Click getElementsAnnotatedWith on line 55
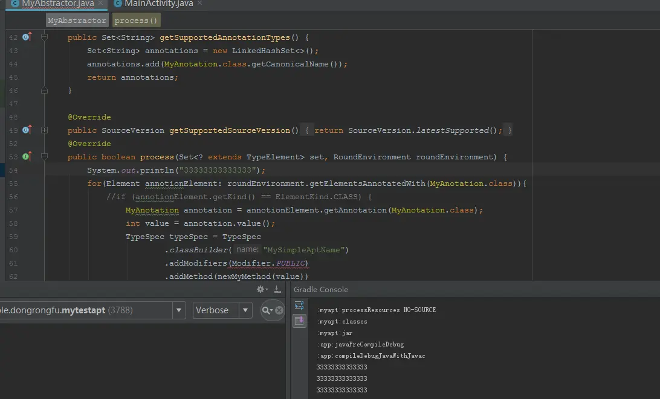The width and height of the screenshot is (660, 399). [367, 184]
